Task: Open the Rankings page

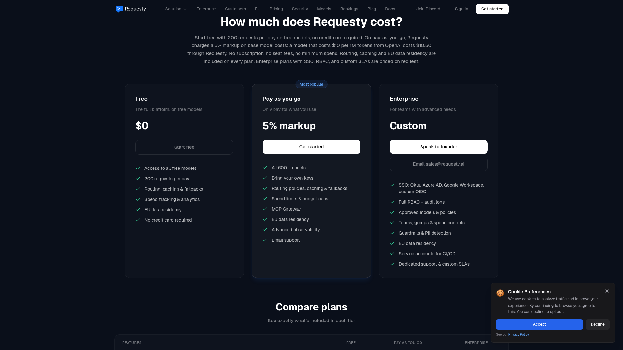Action: 349,9
